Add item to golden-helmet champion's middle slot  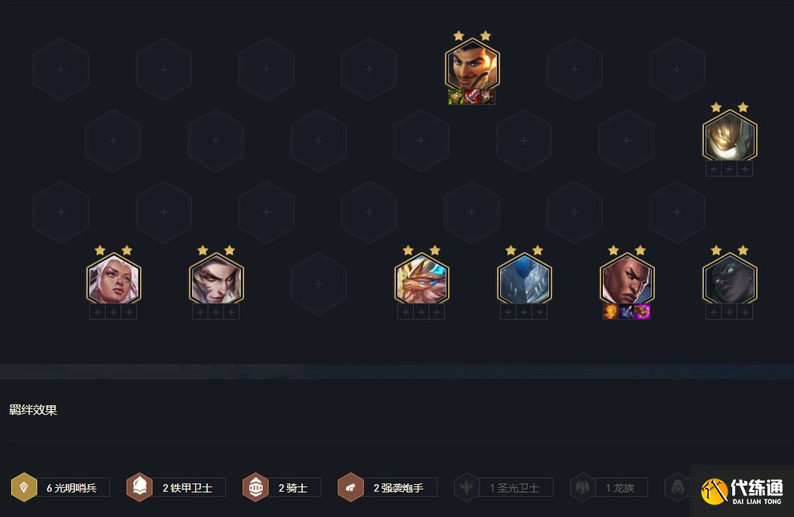(x=729, y=169)
